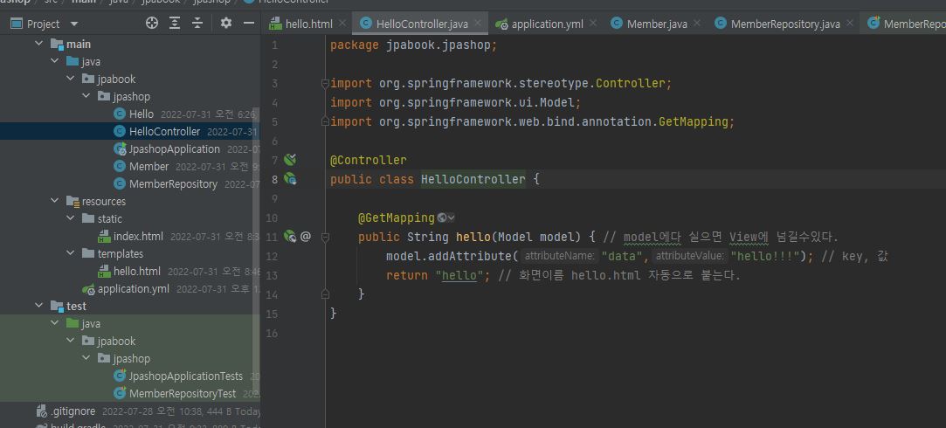The width and height of the screenshot is (946, 428).
Task: Hide the Project tool window with minus icon
Action: (248, 24)
